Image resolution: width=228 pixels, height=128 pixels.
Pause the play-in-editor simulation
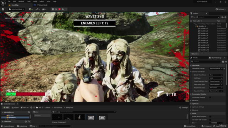[x=53, y=9]
